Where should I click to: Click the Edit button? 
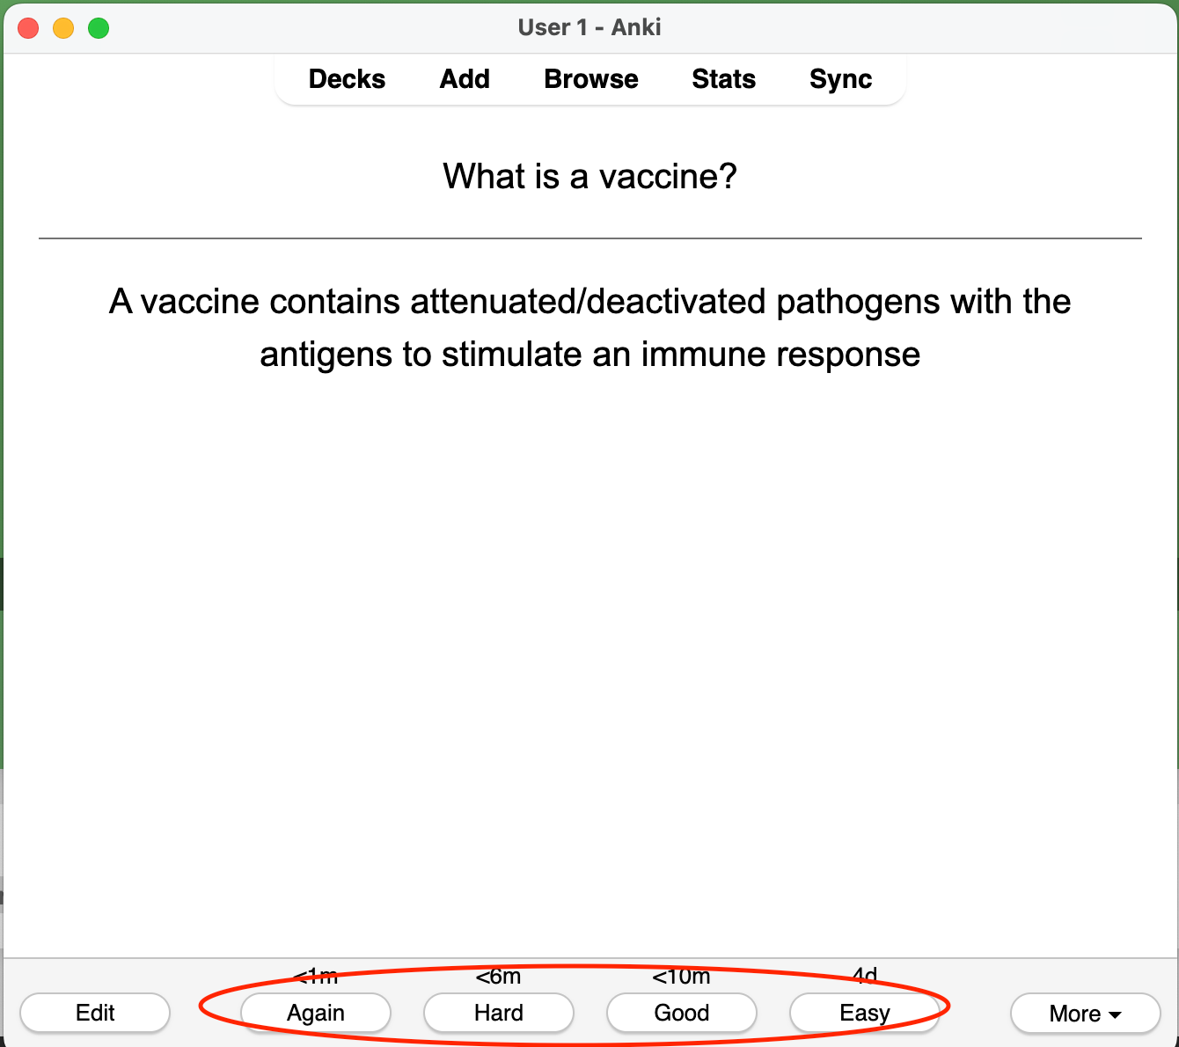[x=95, y=1013]
